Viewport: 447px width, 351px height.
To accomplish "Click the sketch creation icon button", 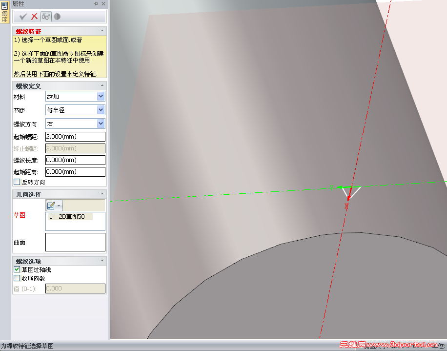I will 51,206.
